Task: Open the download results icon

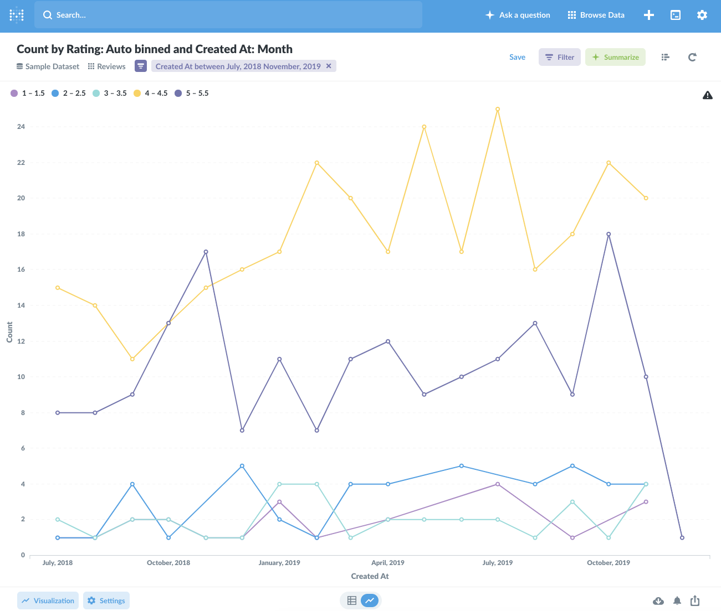Action: tap(658, 600)
